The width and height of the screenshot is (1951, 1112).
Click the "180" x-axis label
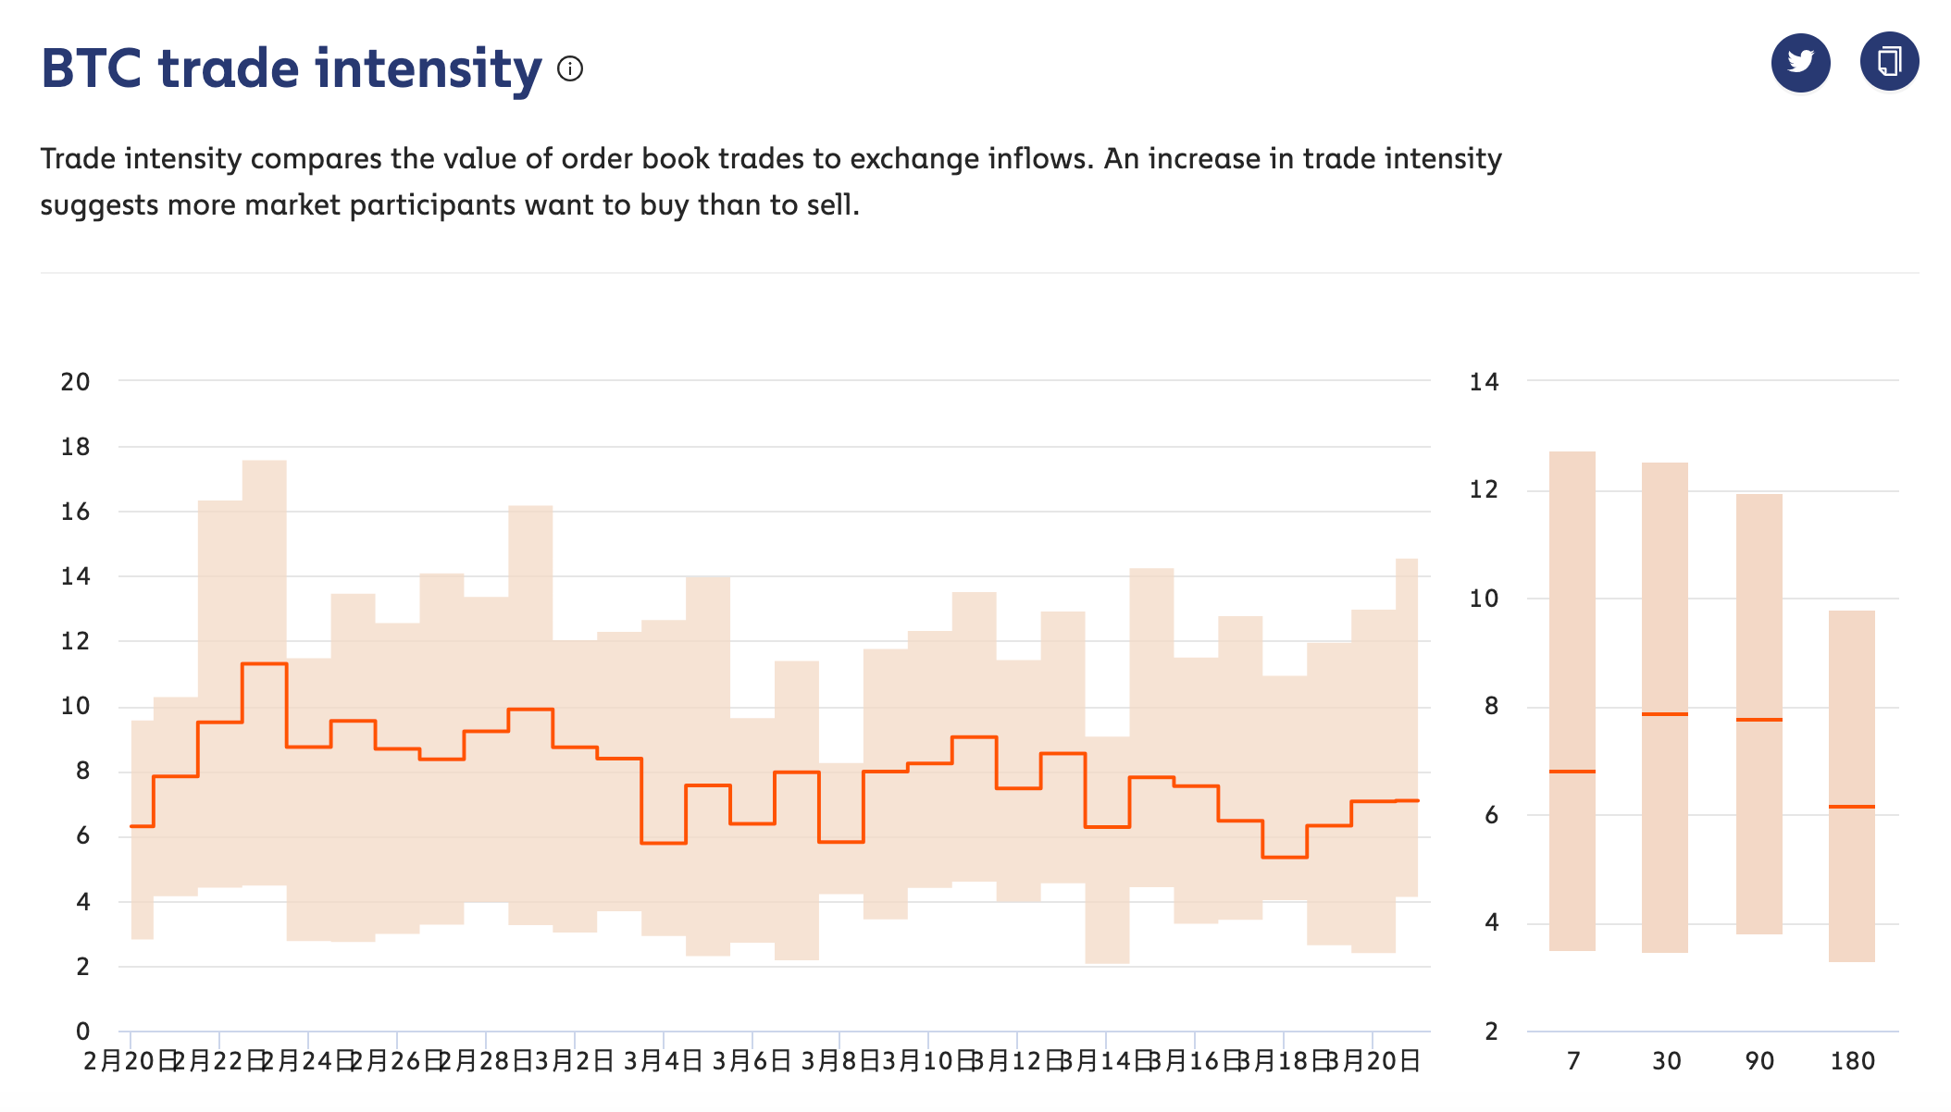point(1852,1061)
